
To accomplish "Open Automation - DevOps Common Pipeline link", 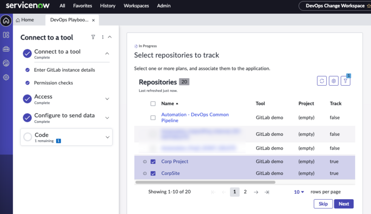I will coord(195,118).
